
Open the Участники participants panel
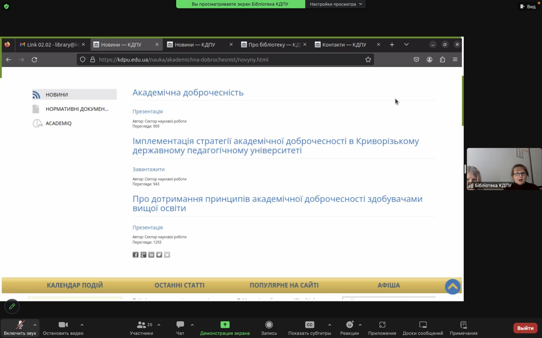(141, 328)
